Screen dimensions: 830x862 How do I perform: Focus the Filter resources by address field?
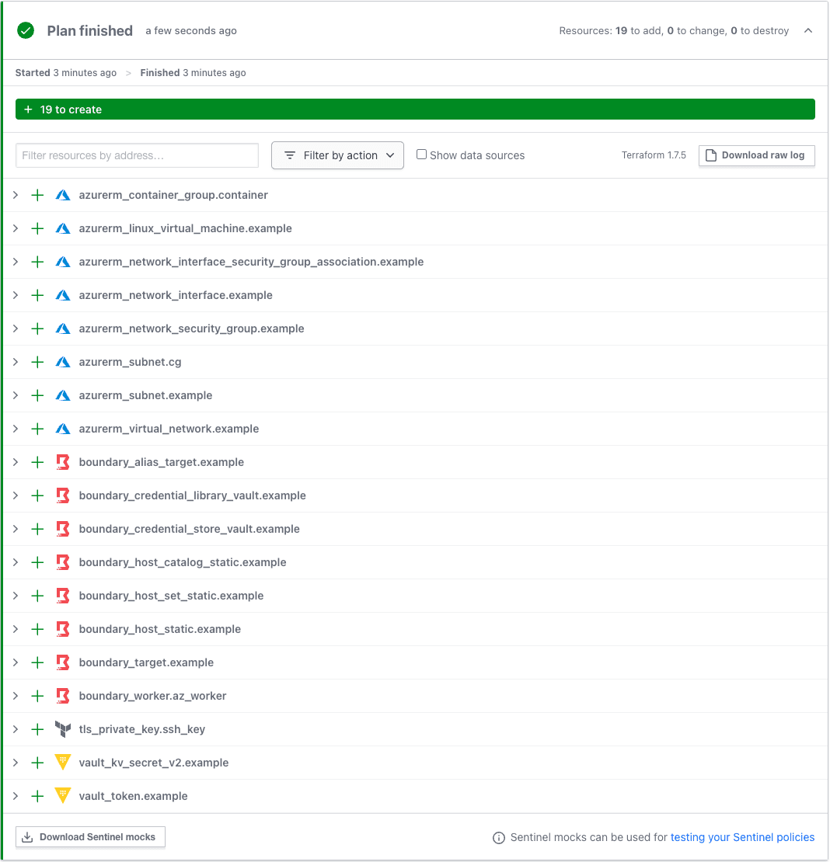click(x=137, y=155)
